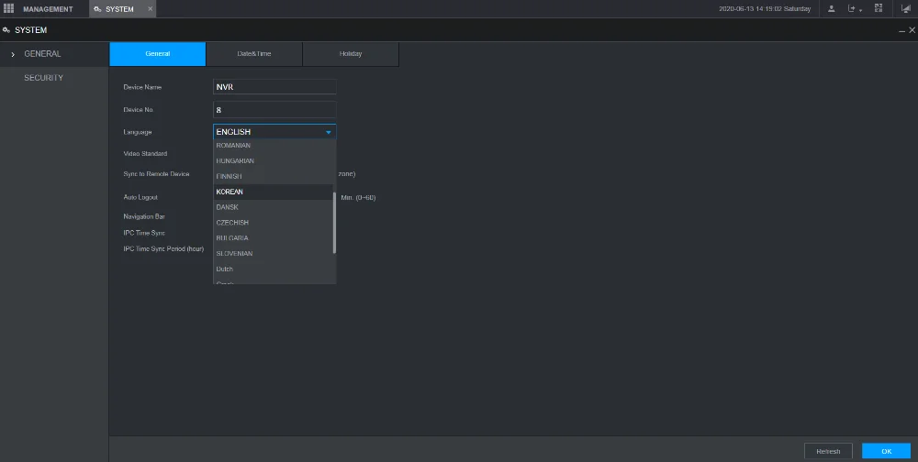This screenshot has height=462, width=918.
Task: Collapse the Language dropdown showing ENGLISH
Action: click(x=274, y=132)
